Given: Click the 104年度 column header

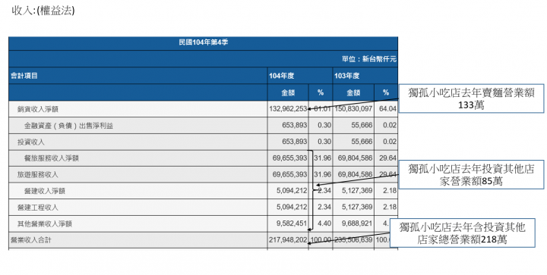Looking at the screenshot, I should pos(282,76).
